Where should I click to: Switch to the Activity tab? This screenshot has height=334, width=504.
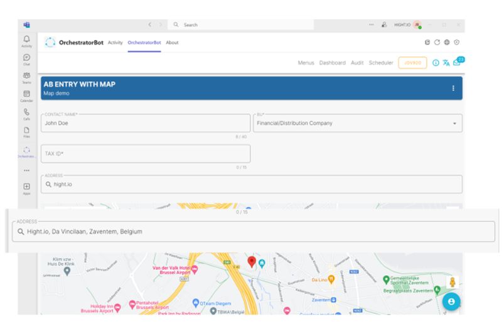pyautogui.click(x=115, y=43)
